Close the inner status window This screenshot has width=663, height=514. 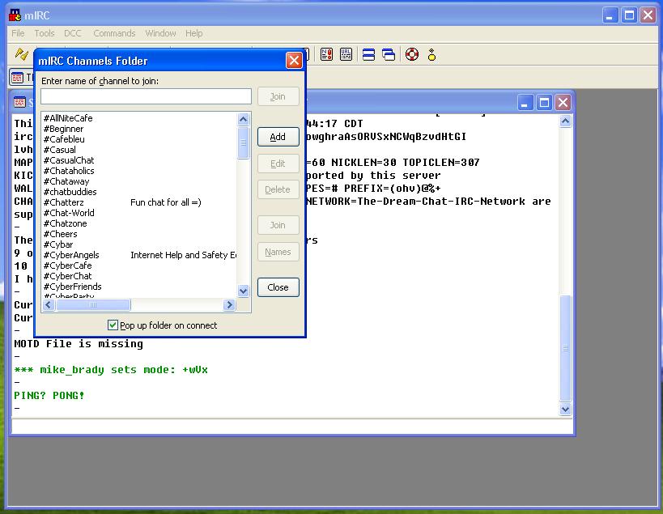(563, 102)
